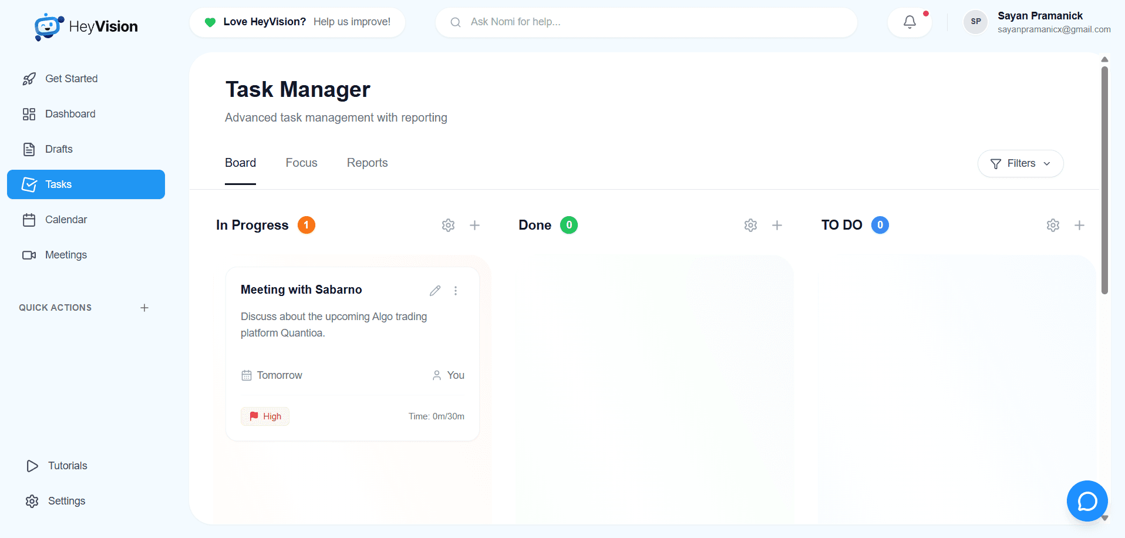The height and width of the screenshot is (538, 1125).
Task: Expand the Filters dropdown
Action: click(x=1020, y=164)
